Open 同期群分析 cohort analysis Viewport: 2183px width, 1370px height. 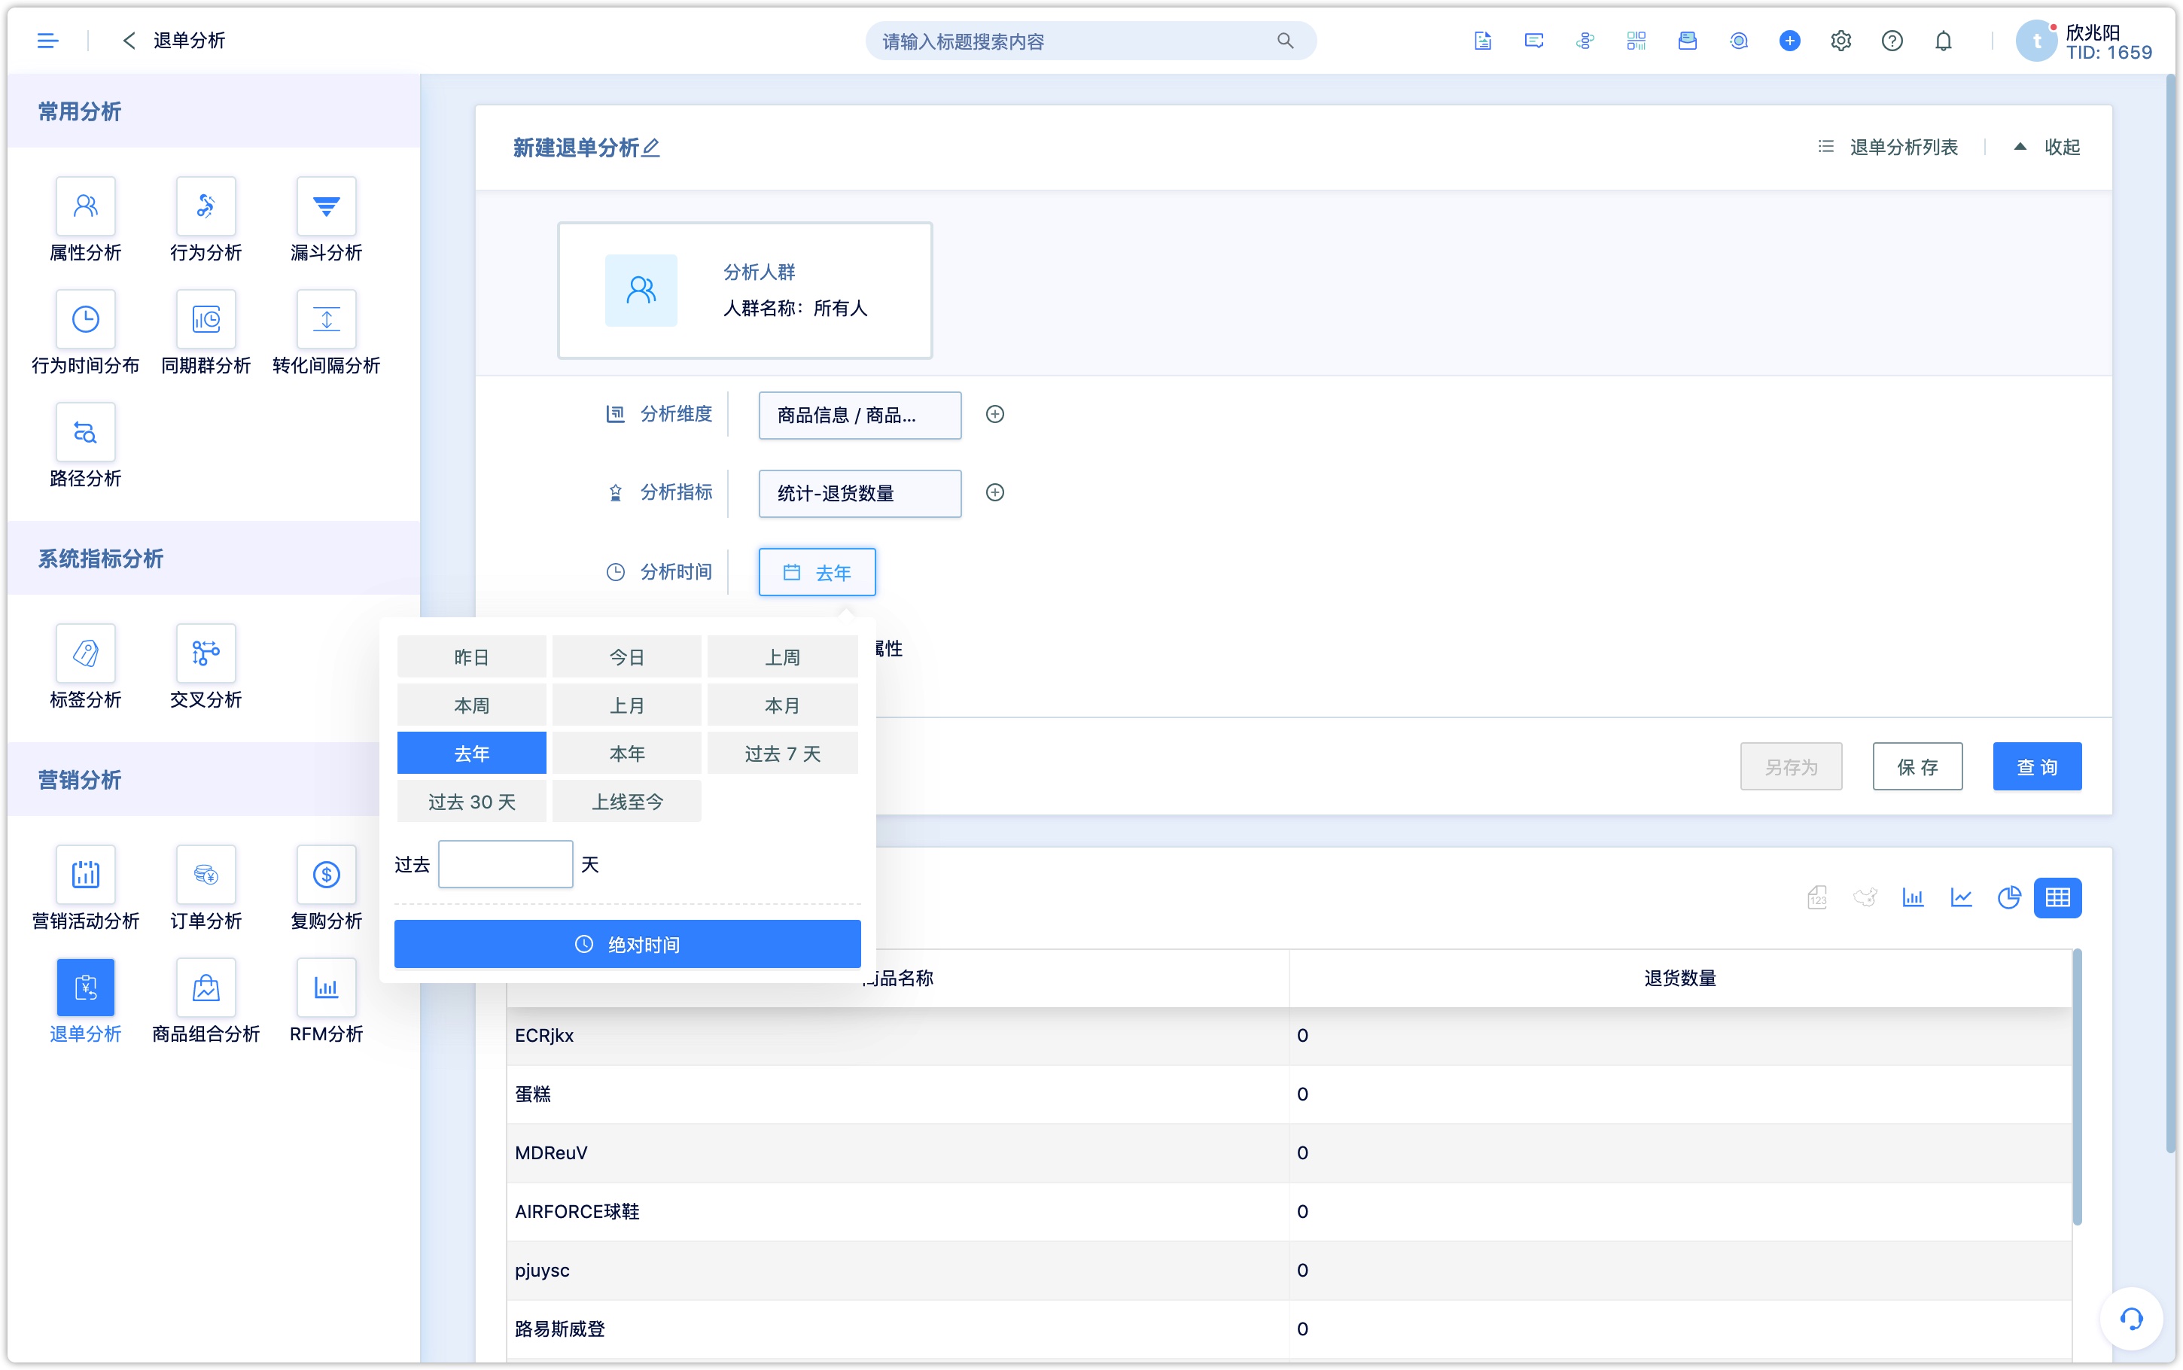pos(206,333)
